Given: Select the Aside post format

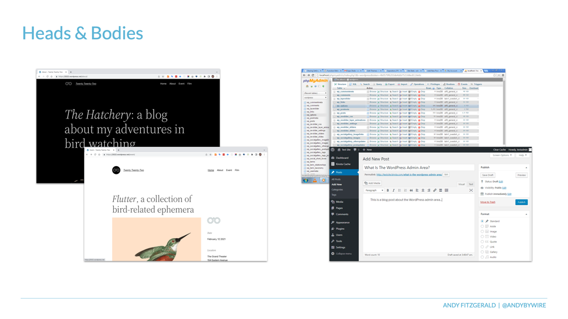Looking at the screenshot, I should [x=482, y=227].
